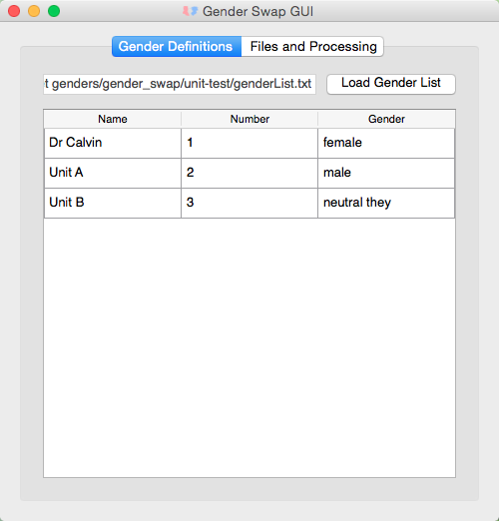Select number cell containing 2
This screenshot has width=499, height=521.
(x=249, y=173)
